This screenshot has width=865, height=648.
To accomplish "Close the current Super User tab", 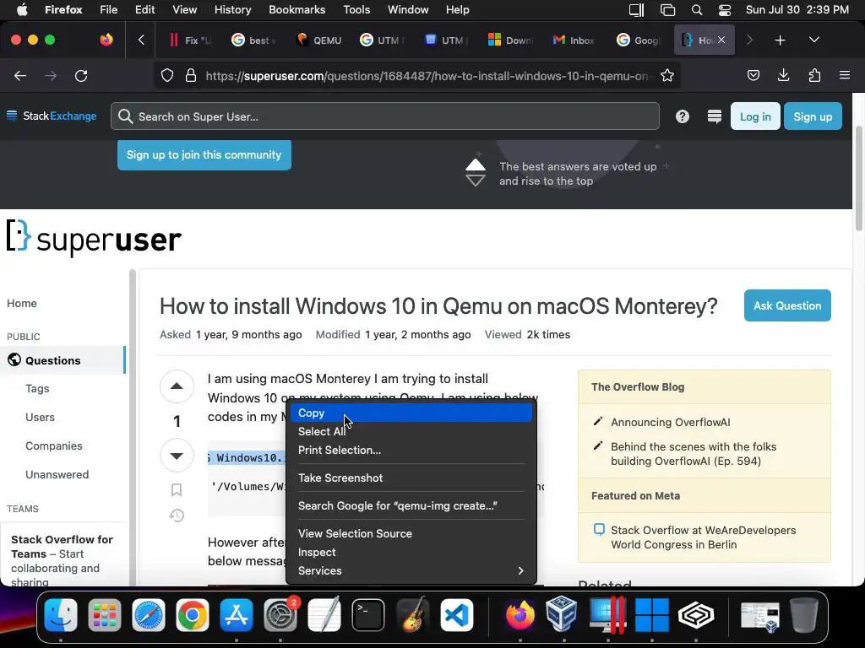I will tap(721, 40).
